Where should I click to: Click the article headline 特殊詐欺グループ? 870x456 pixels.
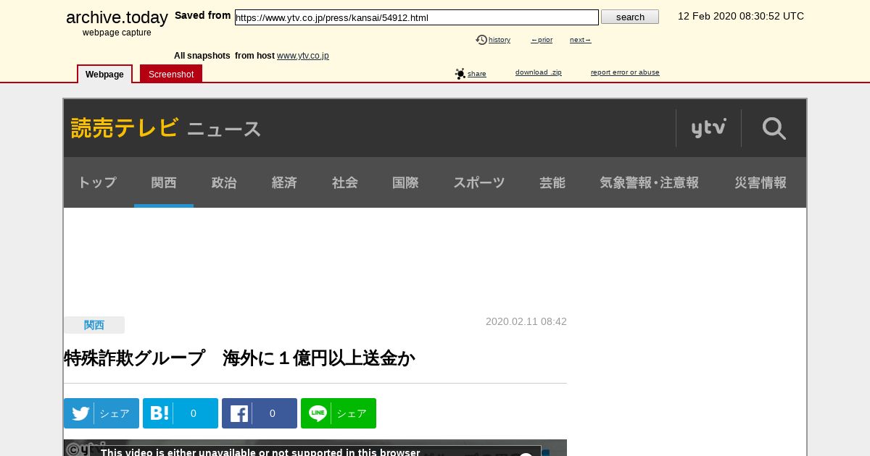(239, 358)
